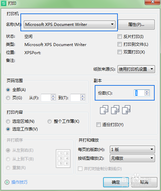
Task: Click the 到(T) page number field
Action: [x=75, y=98]
